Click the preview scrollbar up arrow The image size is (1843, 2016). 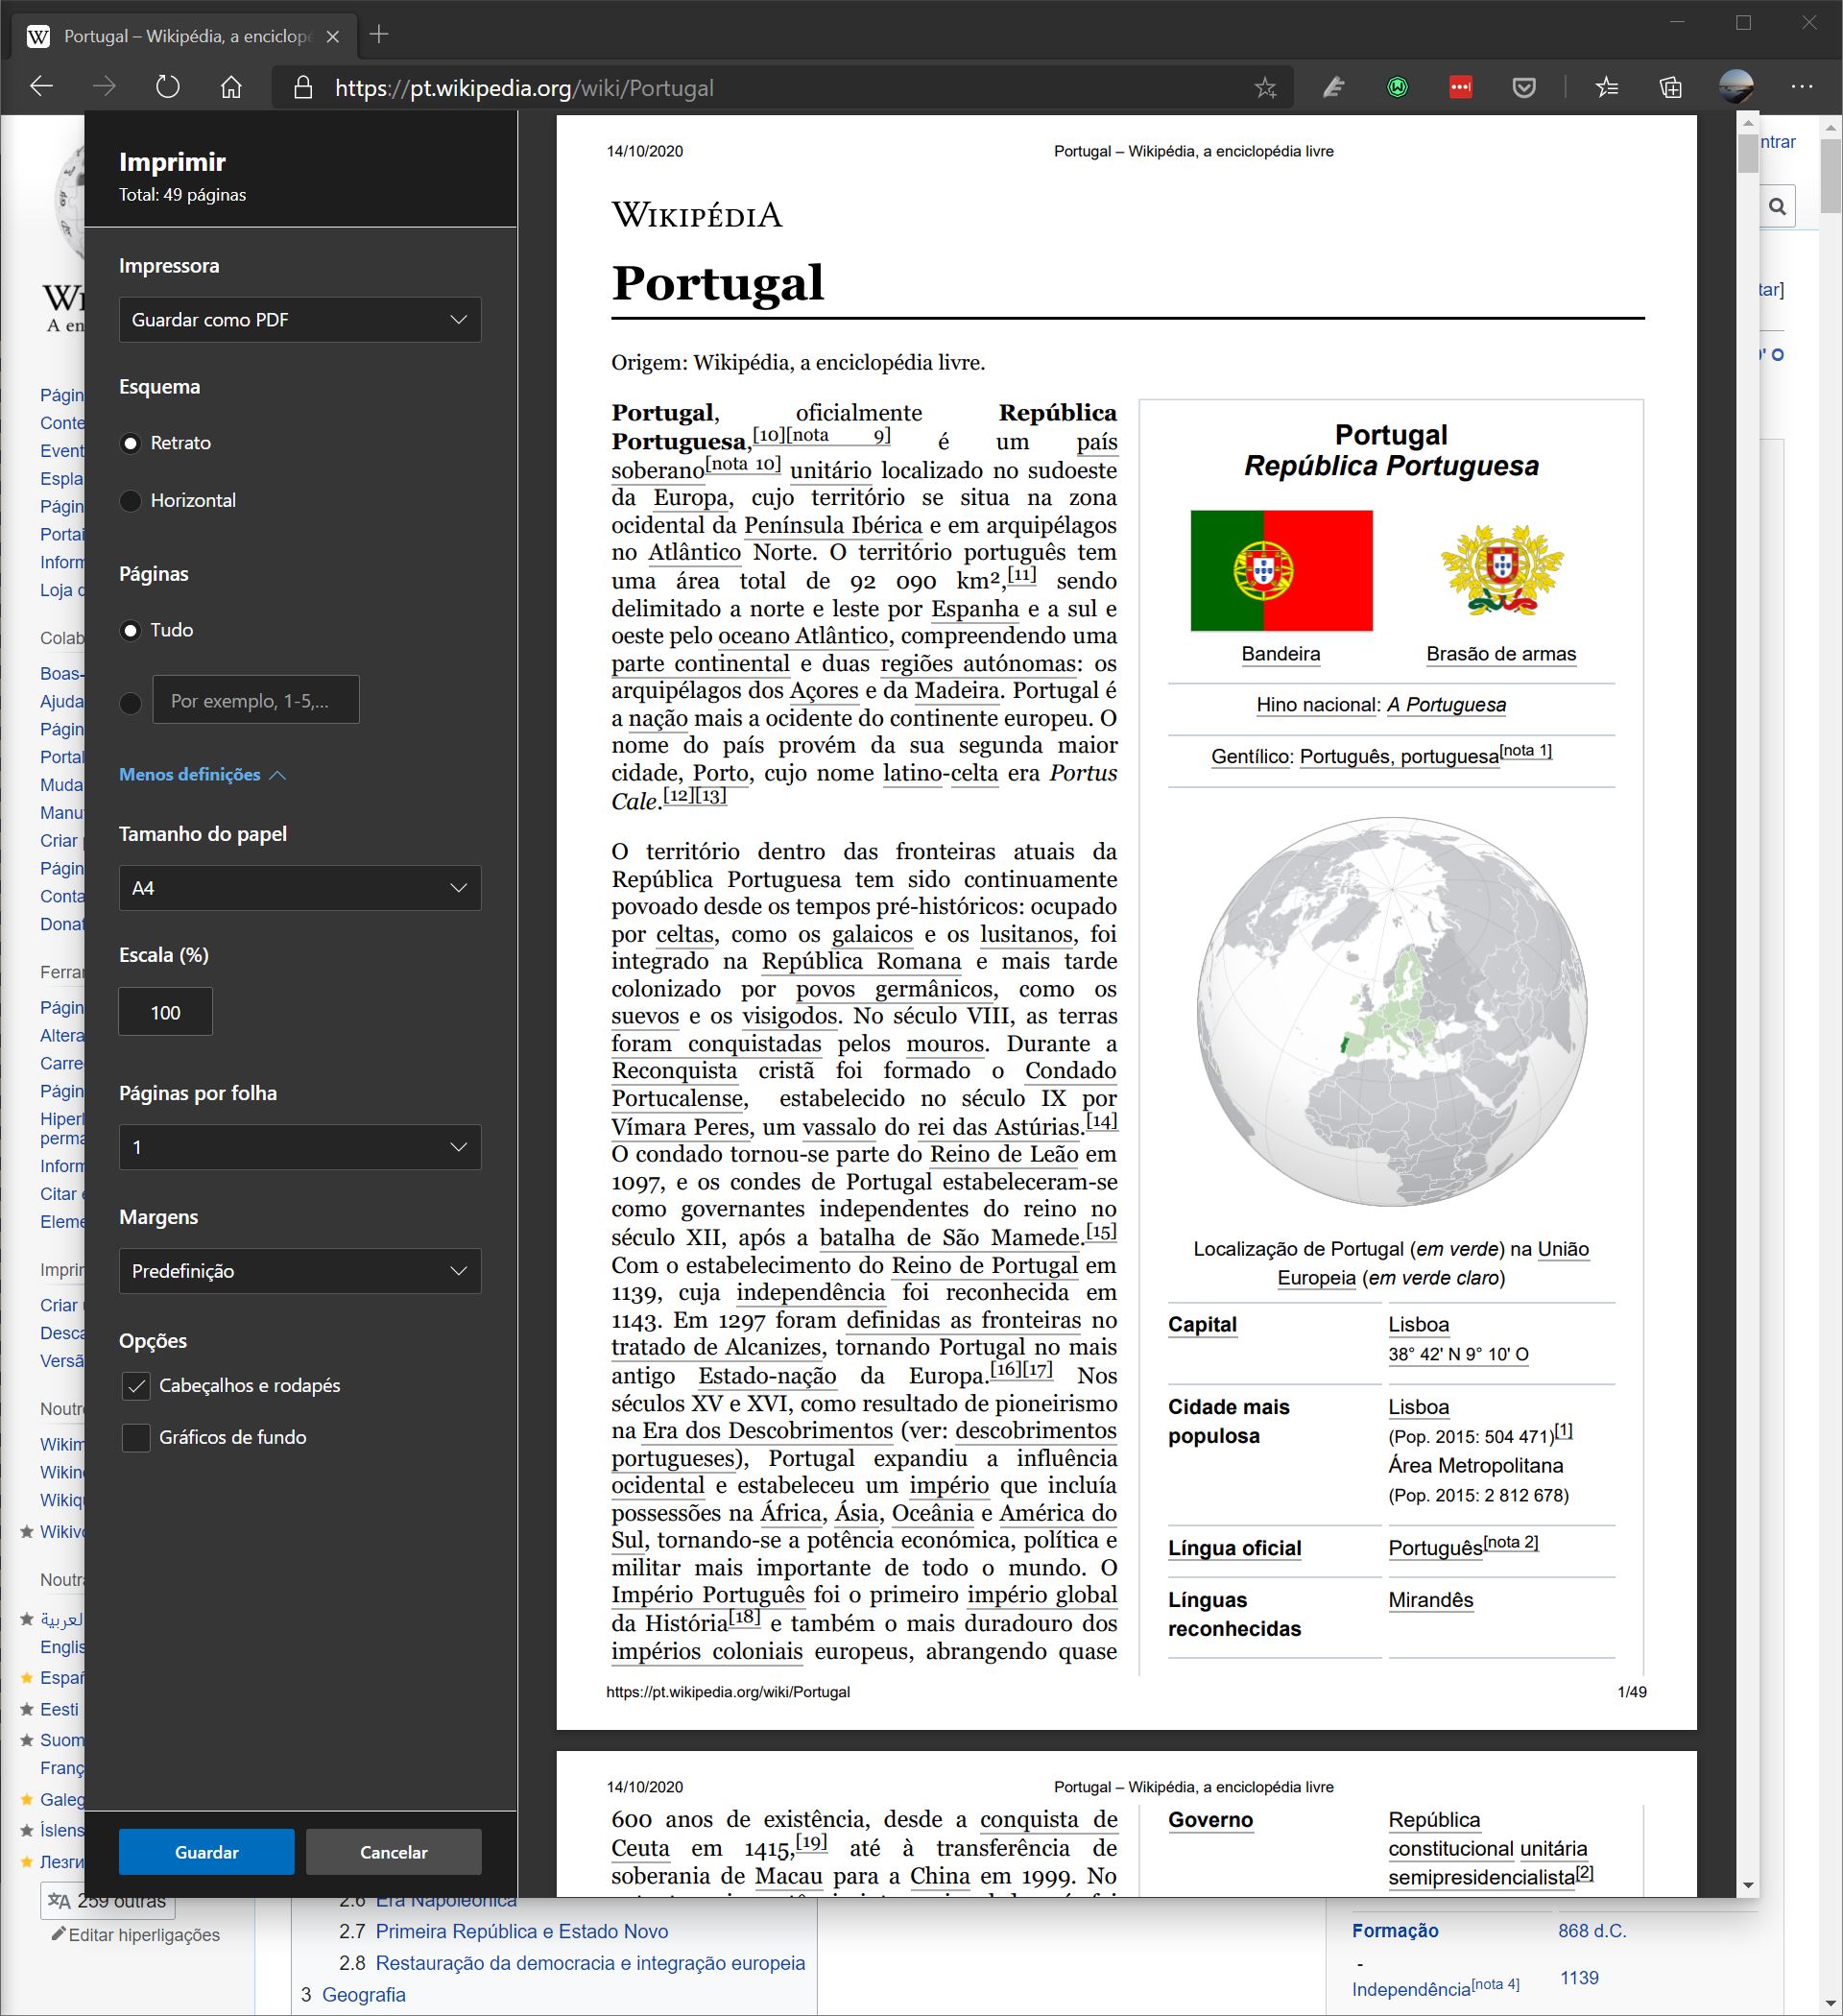(x=1748, y=124)
